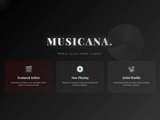
Task: Click the "Juwon's universe awaits." text line
Action: (x=29, y=85)
